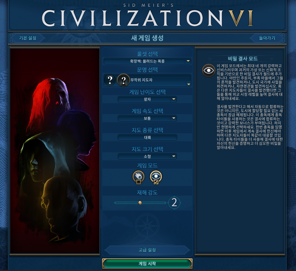The height and width of the screenshot is (271, 296).
Task: Open the difficulty dropdown showing 왕자
Action: (147, 99)
